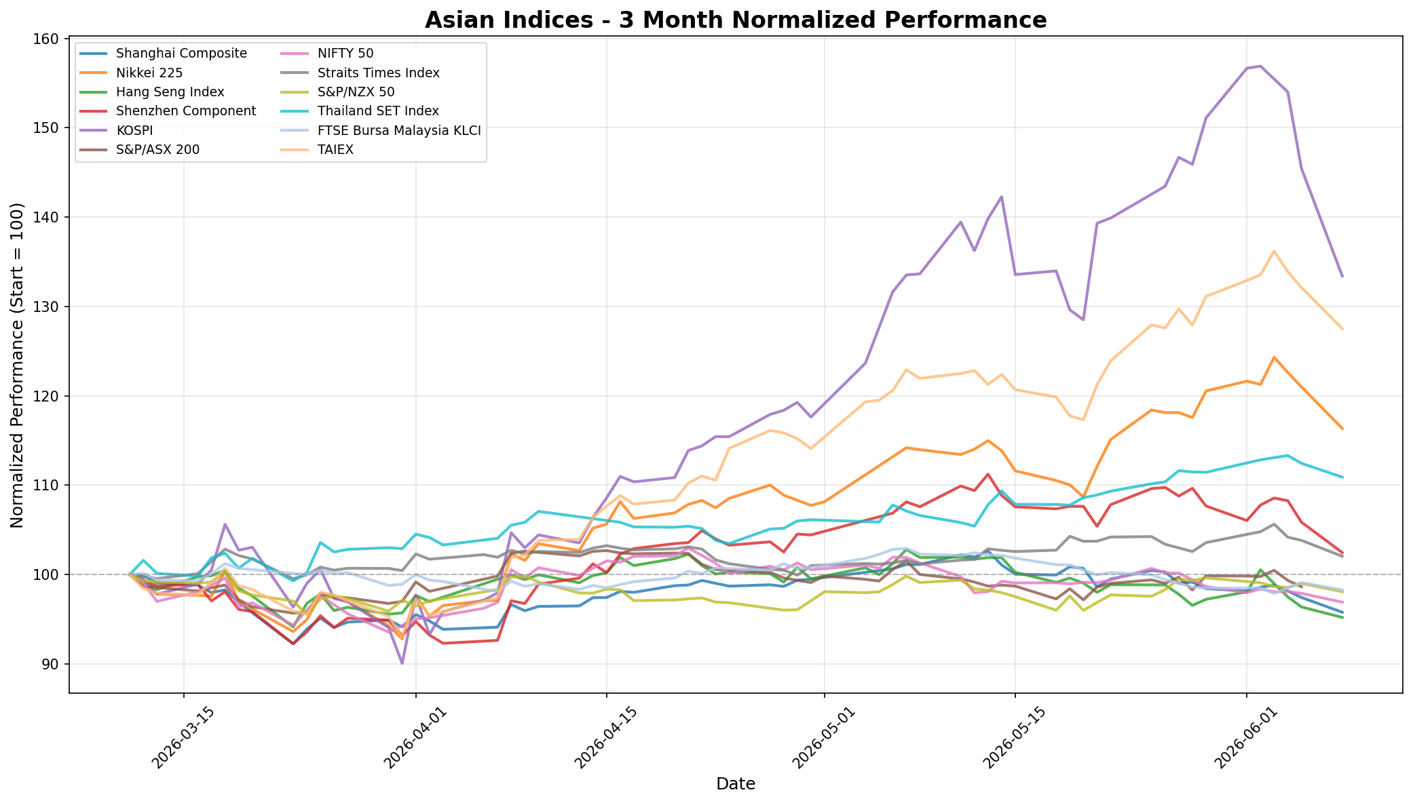Select the S&P/ASX 200 legend label
The width and height of the screenshot is (1413, 803).
(x=157, y=149)
